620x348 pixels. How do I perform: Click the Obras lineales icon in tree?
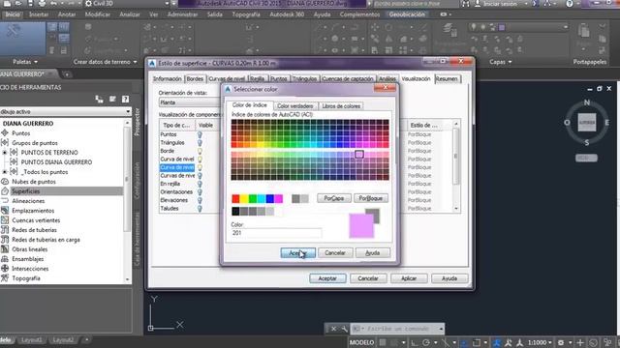tap(5, 249)
